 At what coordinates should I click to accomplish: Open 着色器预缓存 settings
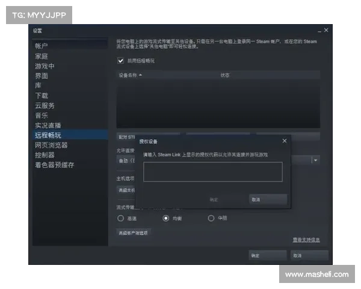[70, 165]
